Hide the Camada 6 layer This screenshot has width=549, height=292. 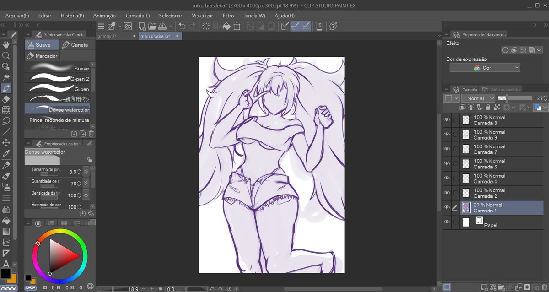[447, 164]
